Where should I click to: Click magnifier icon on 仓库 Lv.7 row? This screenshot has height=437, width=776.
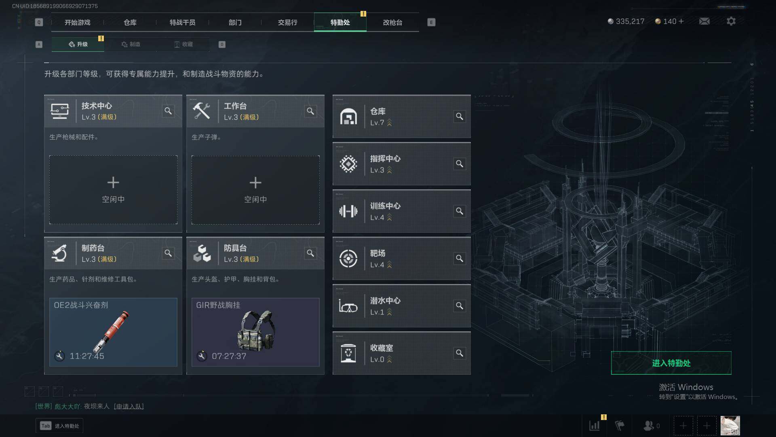coord(460,117)
